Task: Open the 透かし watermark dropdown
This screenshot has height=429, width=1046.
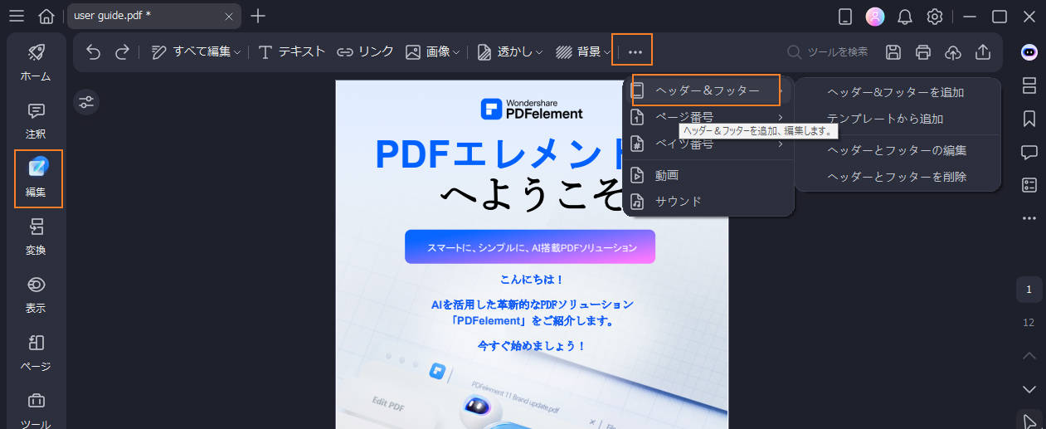Action: (x=510, y=51)
